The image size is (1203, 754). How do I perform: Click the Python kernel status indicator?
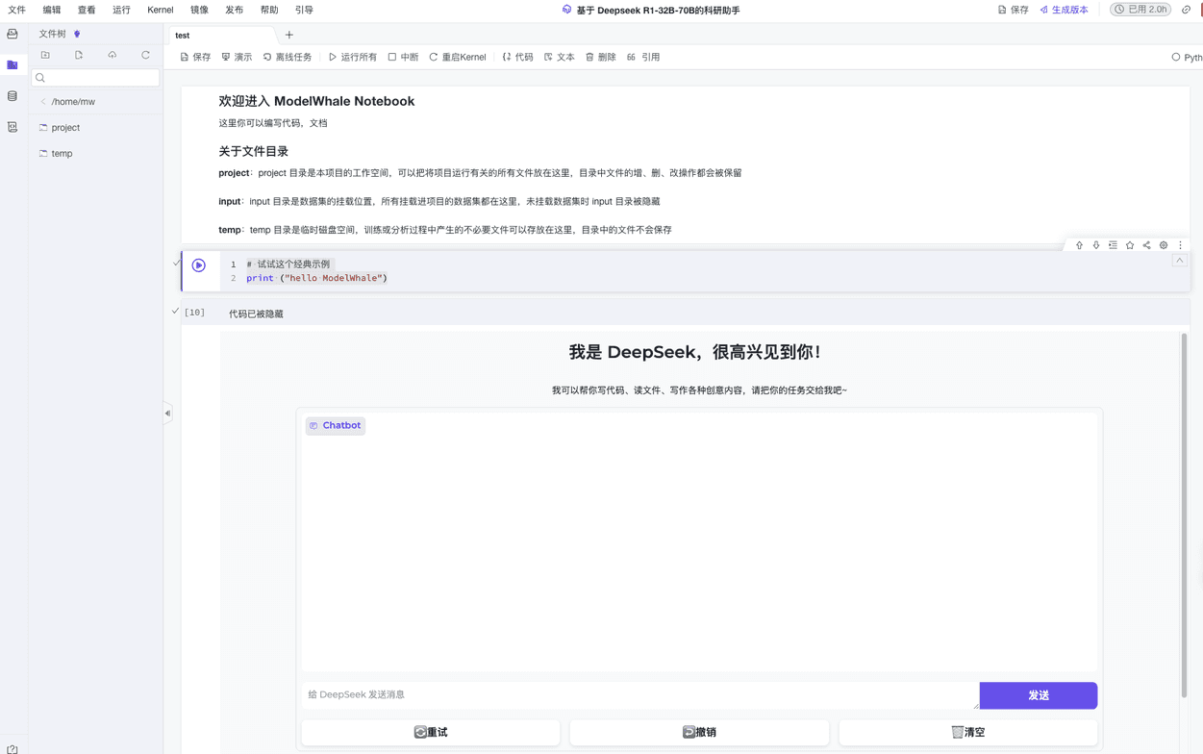tap(1188, 57)
